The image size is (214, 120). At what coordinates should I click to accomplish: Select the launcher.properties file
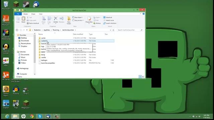76,63
